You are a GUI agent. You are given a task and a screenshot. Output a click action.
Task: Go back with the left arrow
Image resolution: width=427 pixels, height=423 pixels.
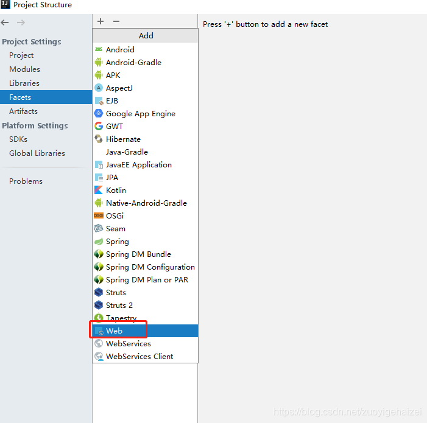click(5, 23)
